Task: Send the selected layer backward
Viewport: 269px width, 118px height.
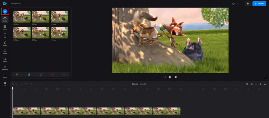Action: point(26,84)
